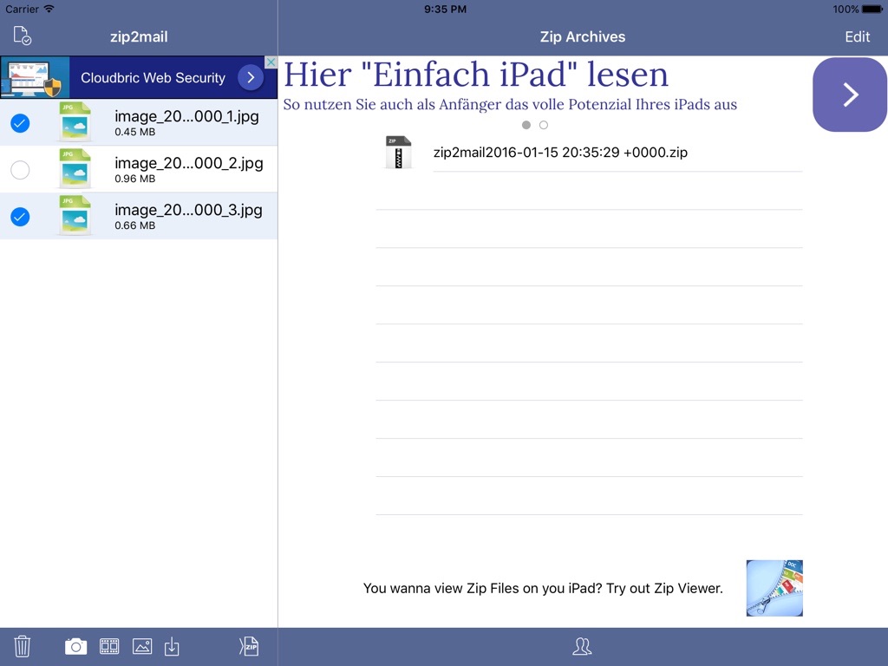Click the German iPad ad subtitle text

(x=510, y=105)
